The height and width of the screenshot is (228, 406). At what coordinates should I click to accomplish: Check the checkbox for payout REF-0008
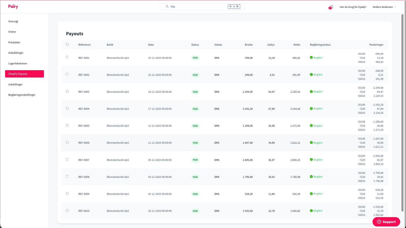click(x=67, y=177)
